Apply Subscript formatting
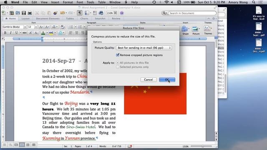Viewport: 267px width, 150px height. click(36, 32)
